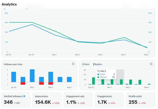Click the Analytics page heading
The image size is (158, 109).
tap(9, 4)
